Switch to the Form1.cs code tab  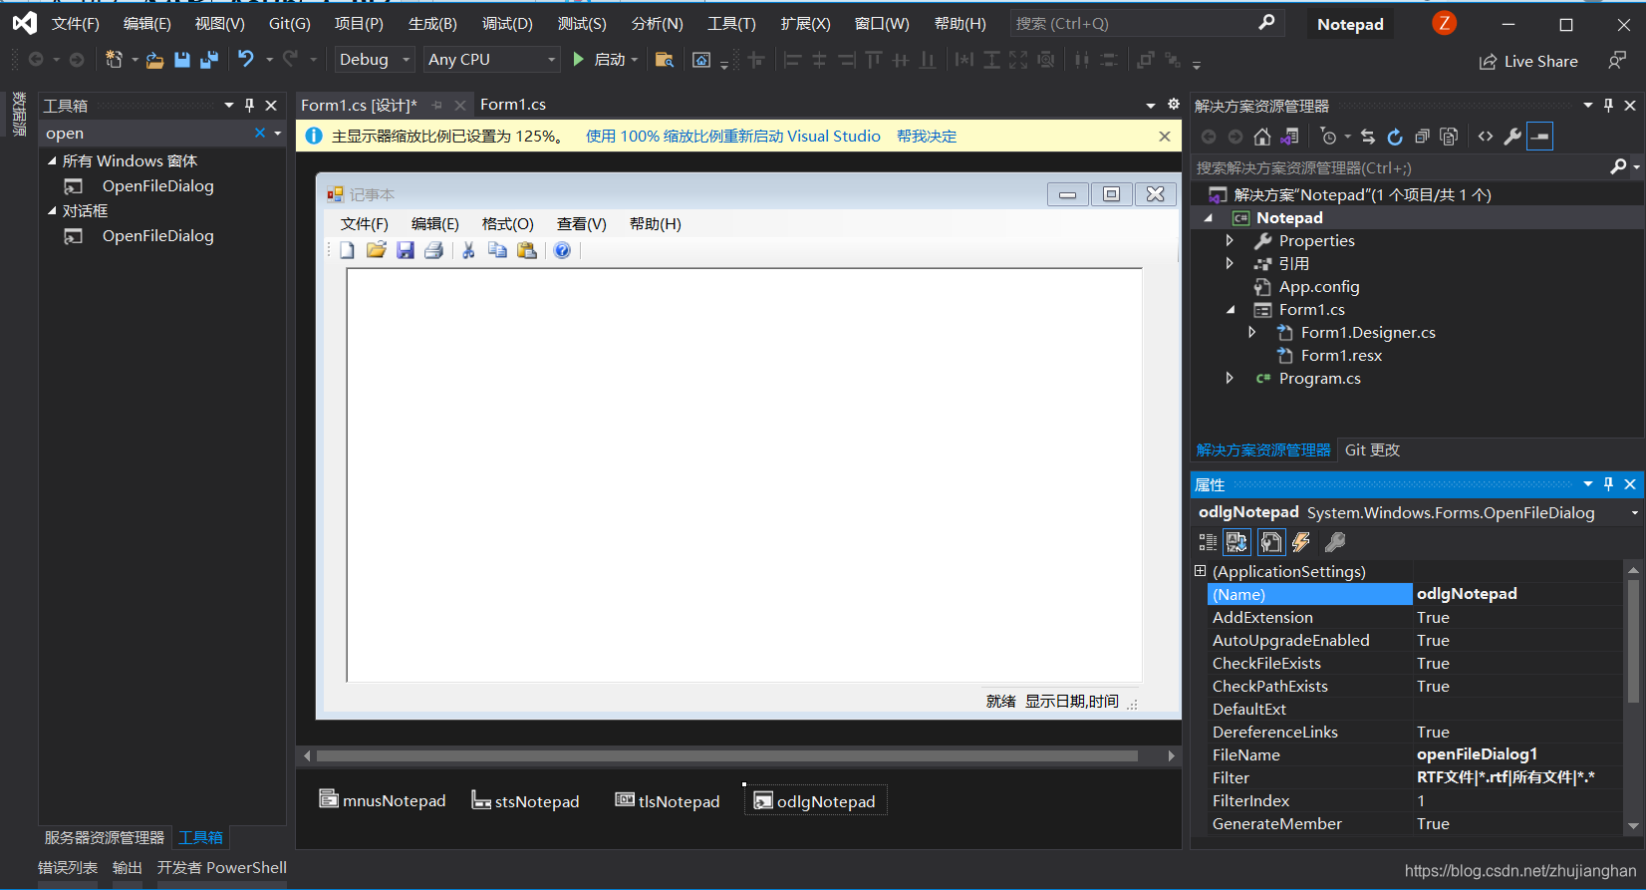(513, 105)
